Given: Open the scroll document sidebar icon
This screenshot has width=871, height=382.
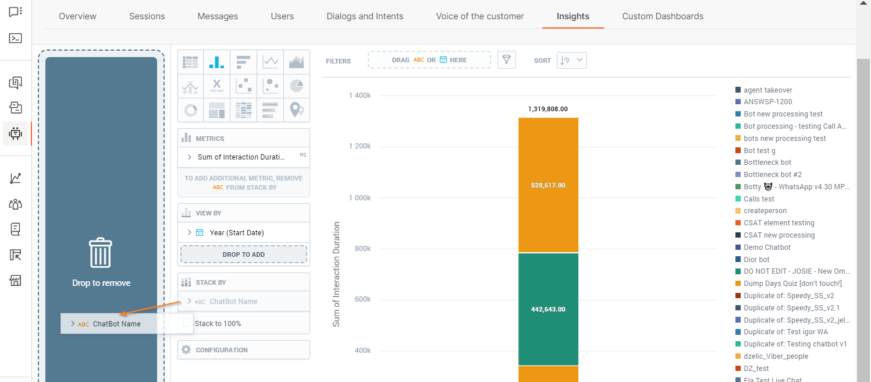Looking at the screenshot, I should pos(16,229).
